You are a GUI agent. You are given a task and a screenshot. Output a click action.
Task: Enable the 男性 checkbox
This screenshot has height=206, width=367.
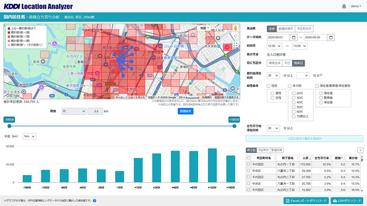[272, 93]
